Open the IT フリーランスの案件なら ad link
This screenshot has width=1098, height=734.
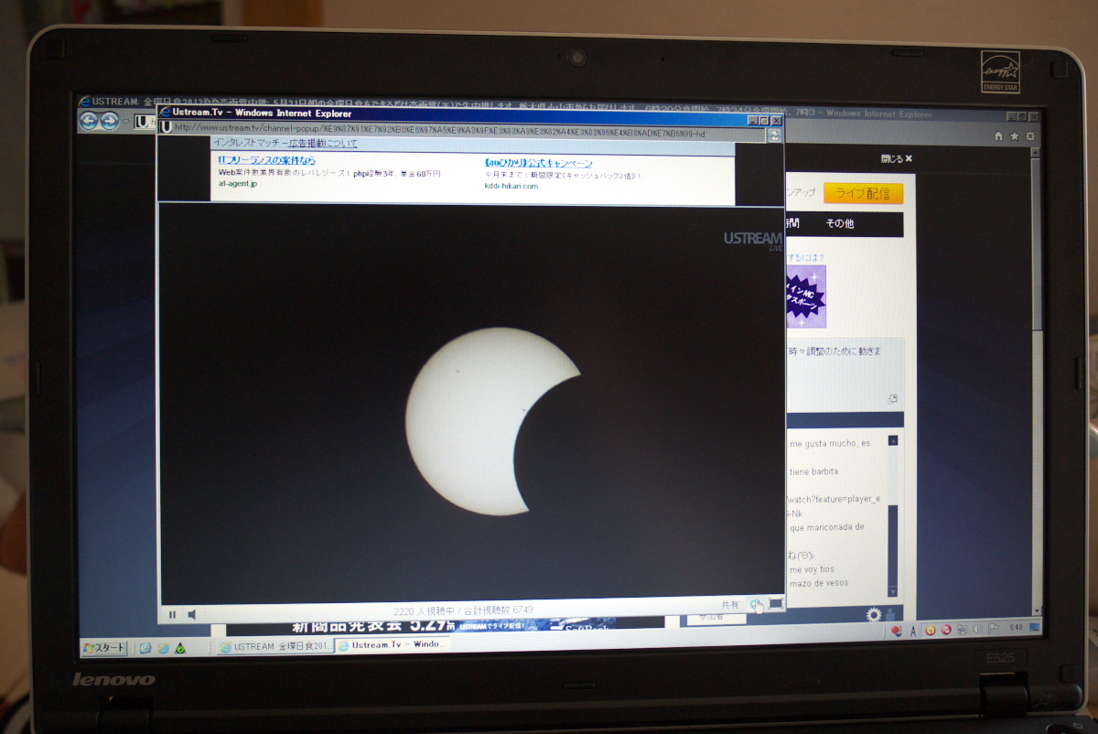pos(266,161)
